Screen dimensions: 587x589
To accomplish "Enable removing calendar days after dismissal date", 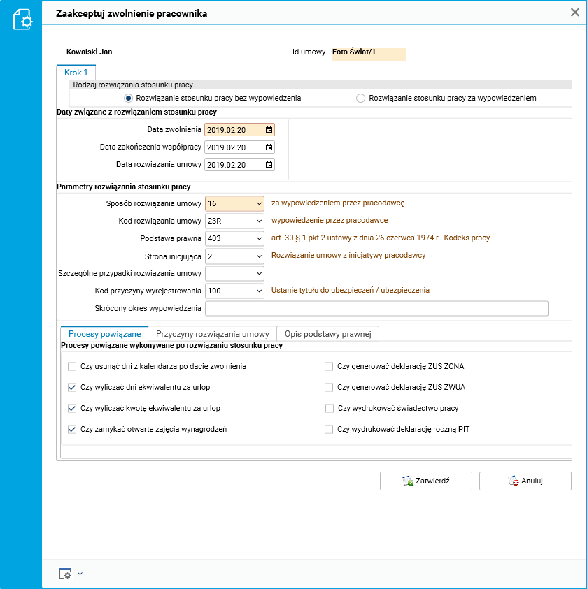I will [72, 366].
